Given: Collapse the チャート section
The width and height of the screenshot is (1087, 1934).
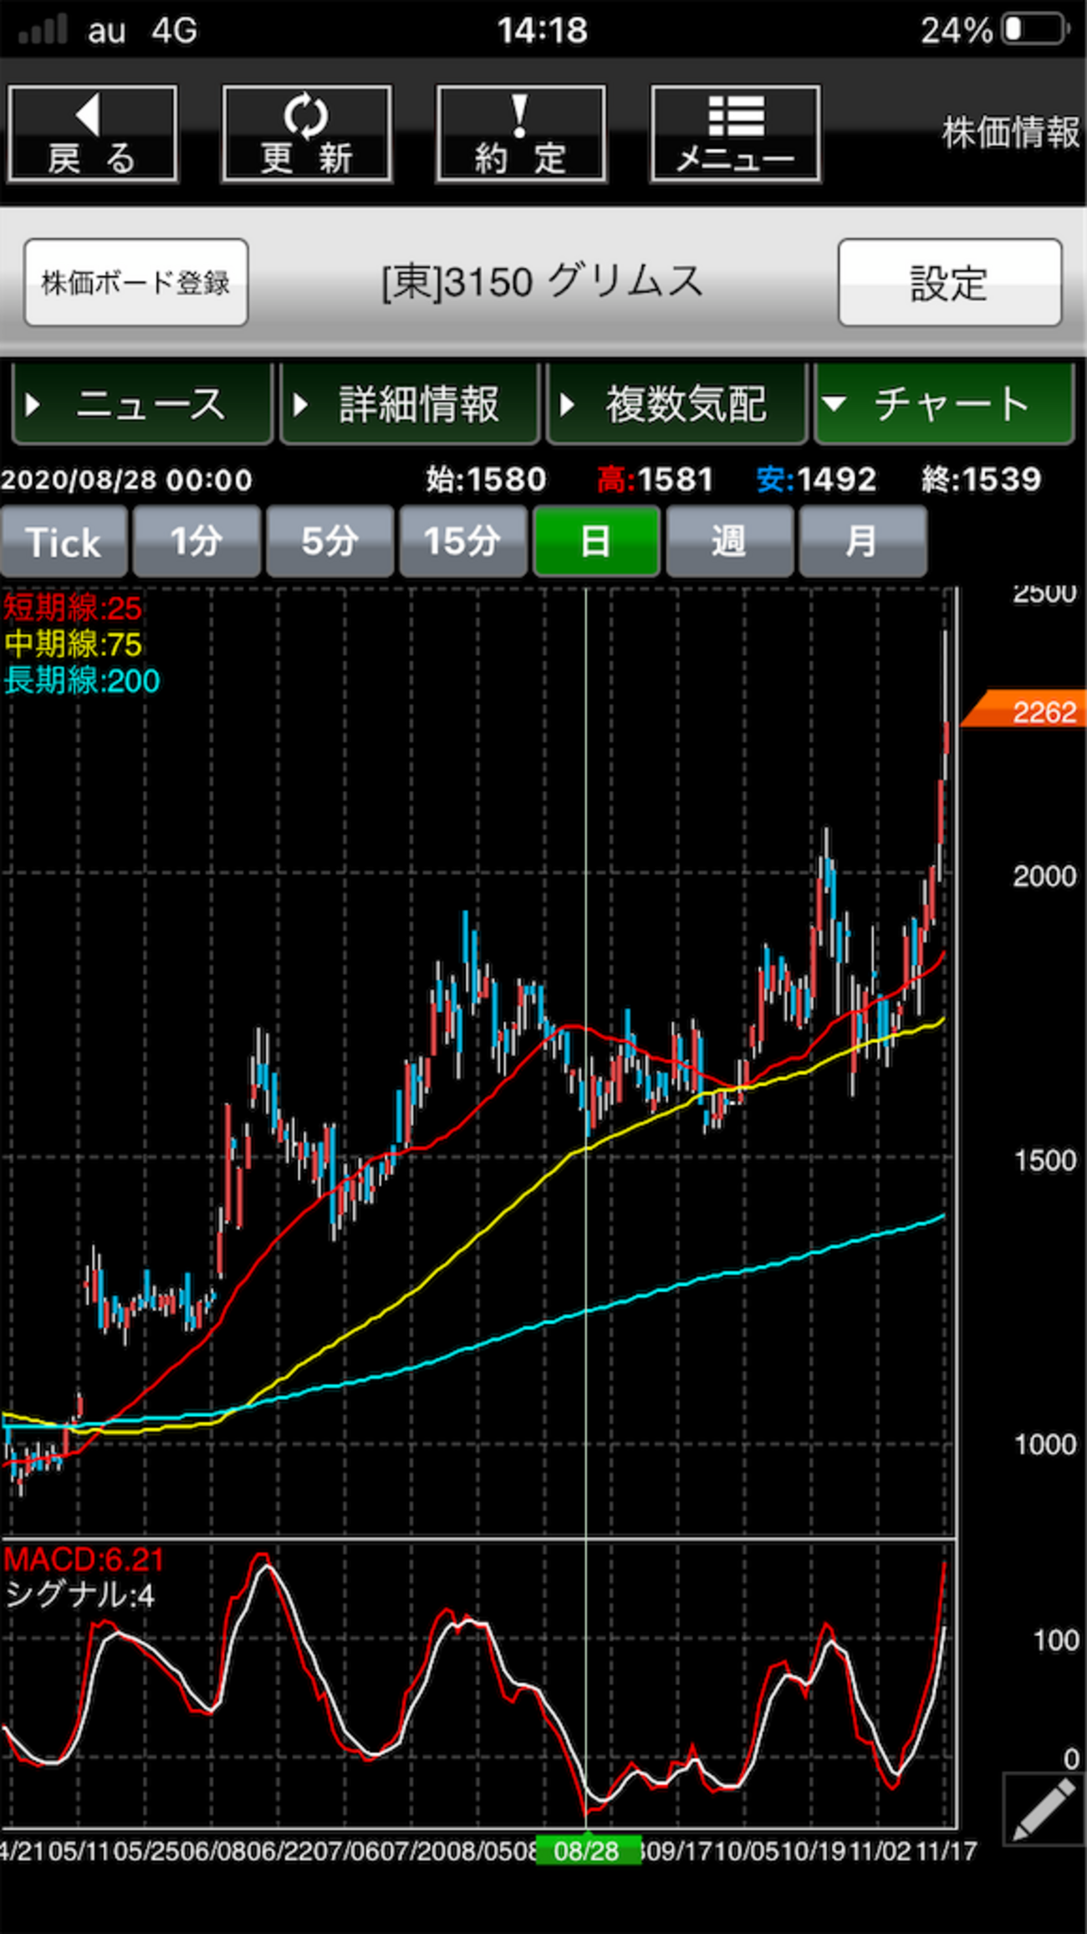Looking at the screenshot, I should point(944,404).
